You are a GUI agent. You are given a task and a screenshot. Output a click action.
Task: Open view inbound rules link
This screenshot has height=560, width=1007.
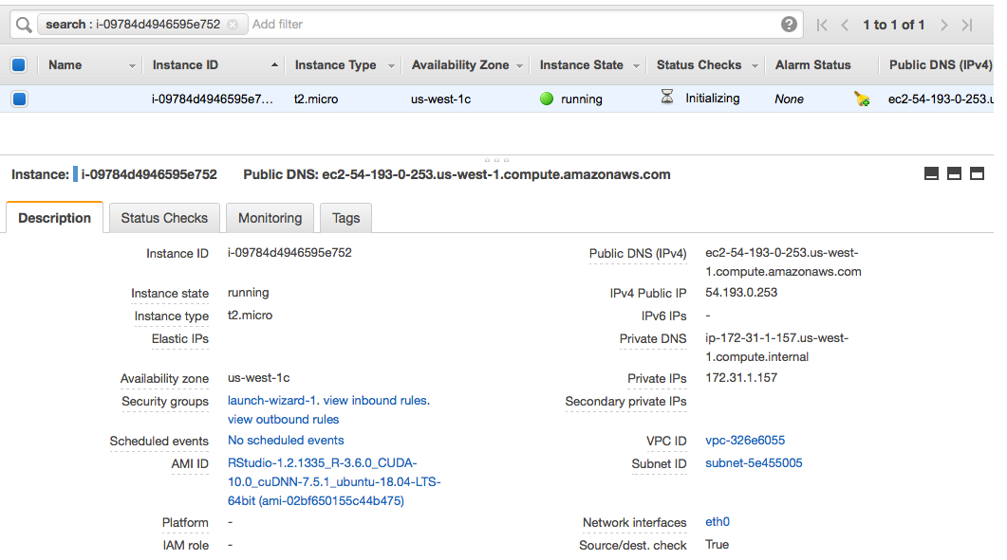tap(375, 400)
